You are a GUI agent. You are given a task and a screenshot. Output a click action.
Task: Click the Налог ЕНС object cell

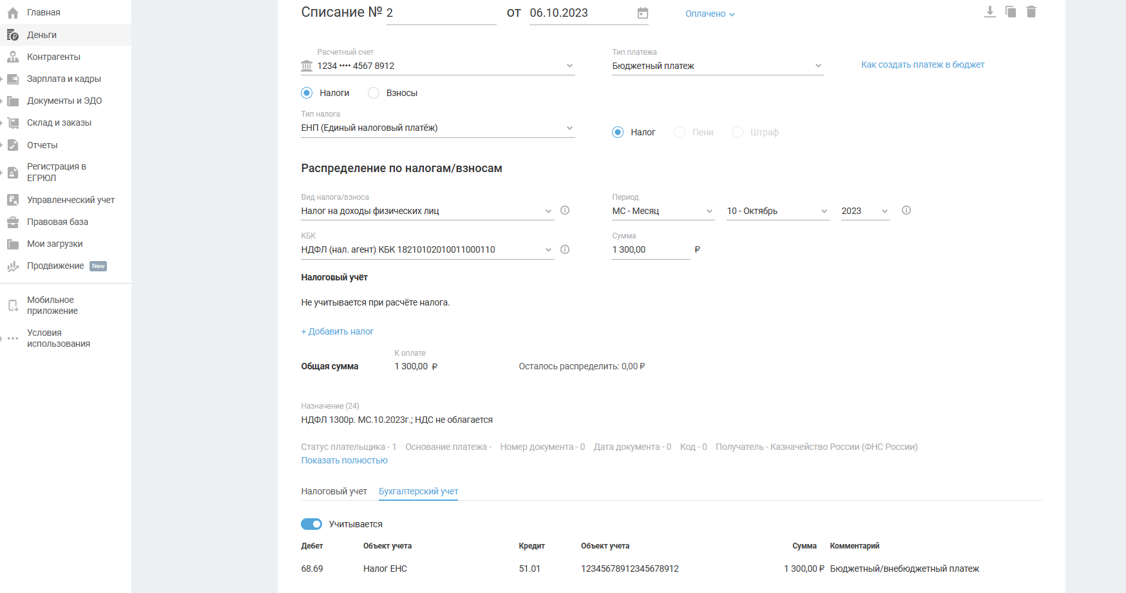[385, 569]
